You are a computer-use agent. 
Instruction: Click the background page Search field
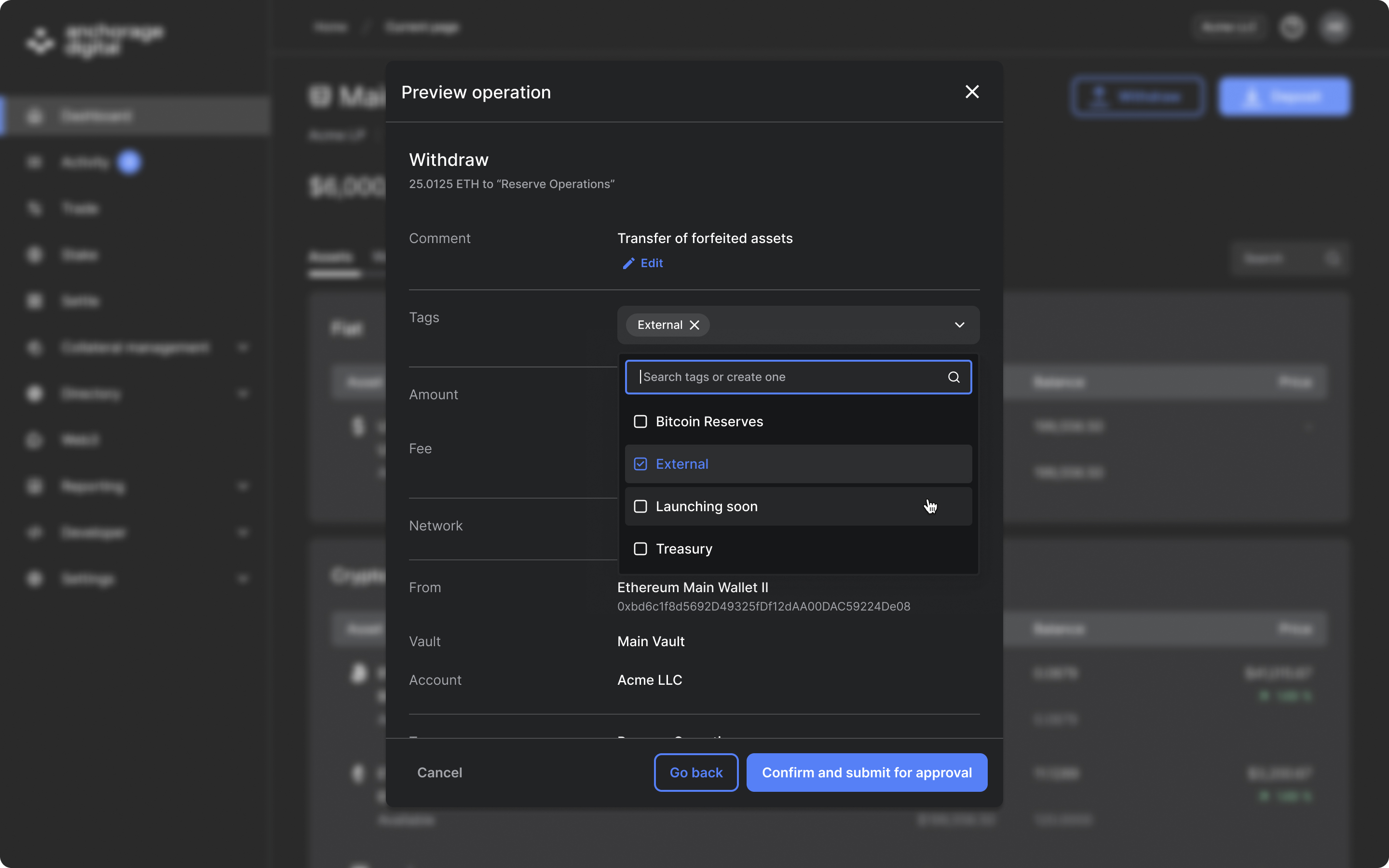(1289, 259)
